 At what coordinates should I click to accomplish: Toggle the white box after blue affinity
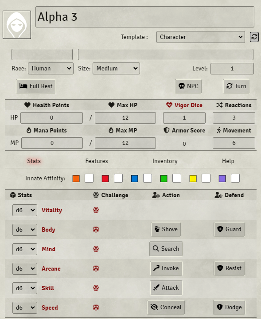click(x=148, y=179)
